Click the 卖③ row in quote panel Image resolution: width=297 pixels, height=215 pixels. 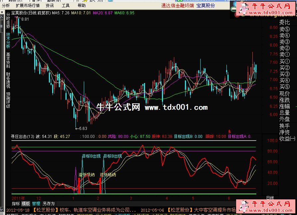(x=284, y=42)
